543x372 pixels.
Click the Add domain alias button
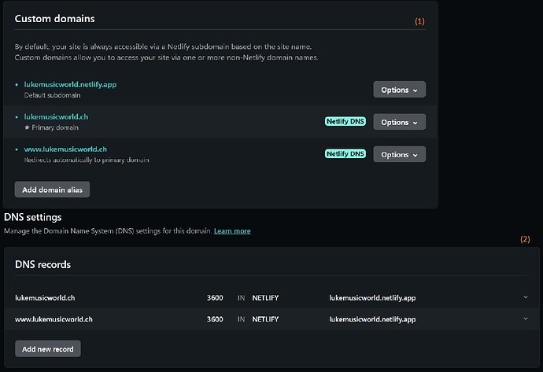[52, 190]
